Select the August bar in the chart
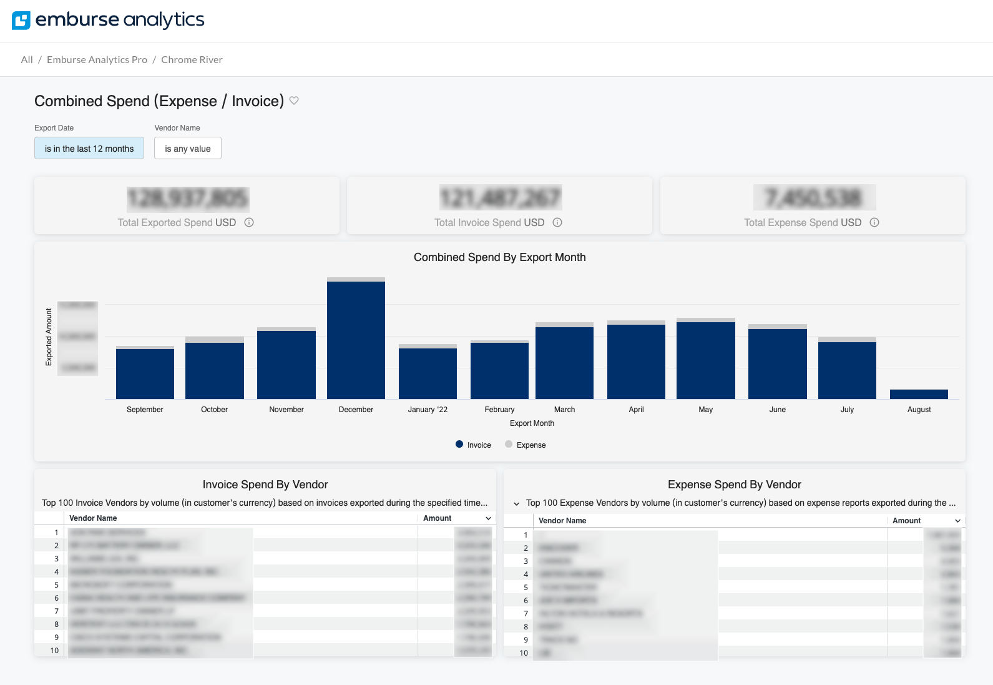 919,394
